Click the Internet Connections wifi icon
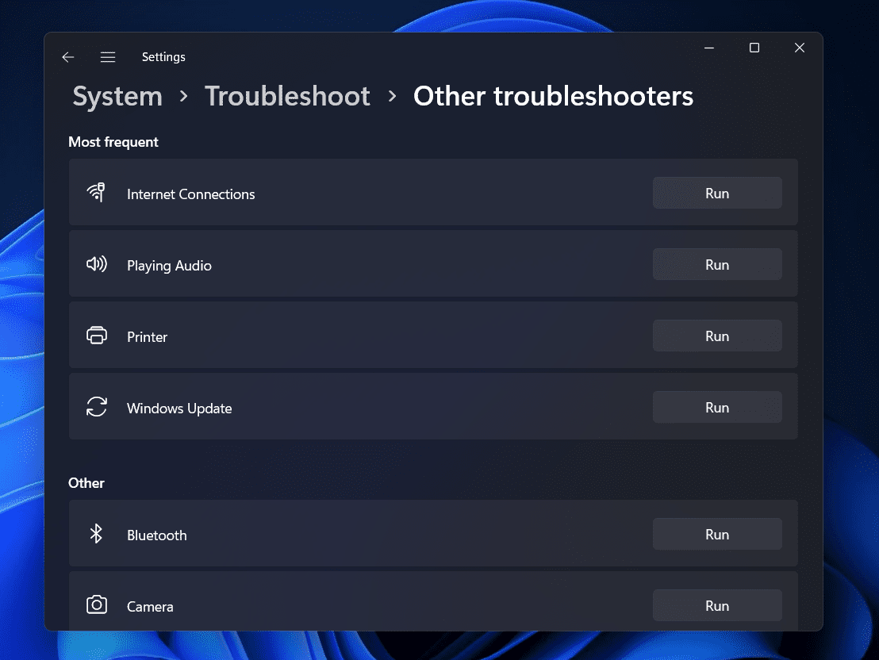 click(97, 192)
